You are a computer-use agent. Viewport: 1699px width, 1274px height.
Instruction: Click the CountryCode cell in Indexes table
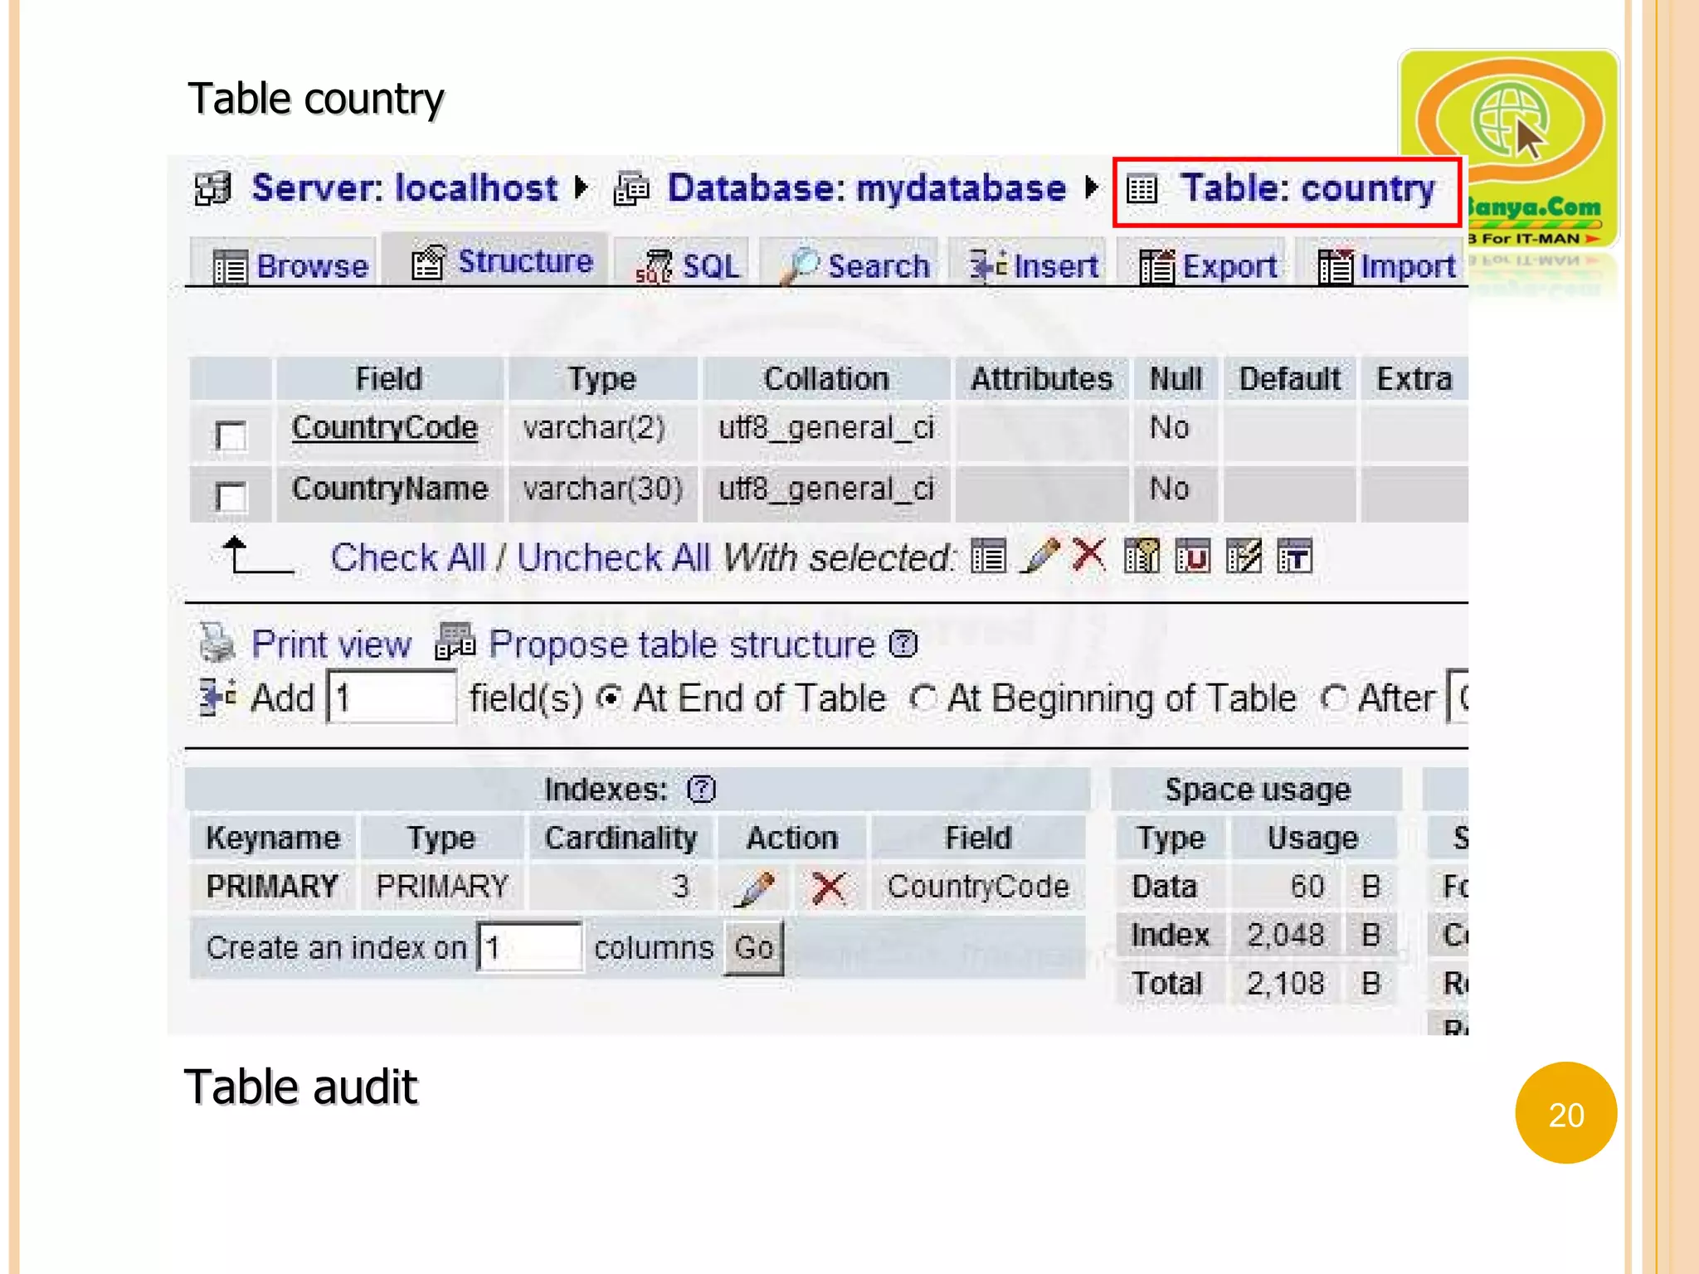click(x=978, y=887)
